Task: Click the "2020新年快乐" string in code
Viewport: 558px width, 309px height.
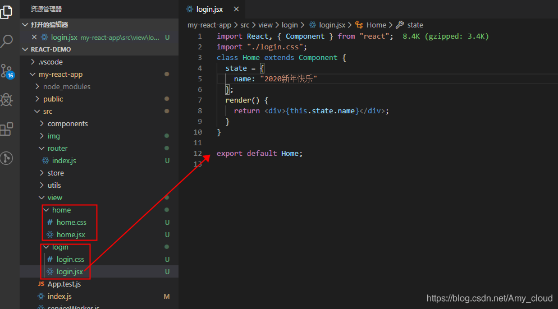Action: (289, 79)
